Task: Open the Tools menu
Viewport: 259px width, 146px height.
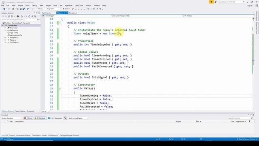Action: coord(55,5)
